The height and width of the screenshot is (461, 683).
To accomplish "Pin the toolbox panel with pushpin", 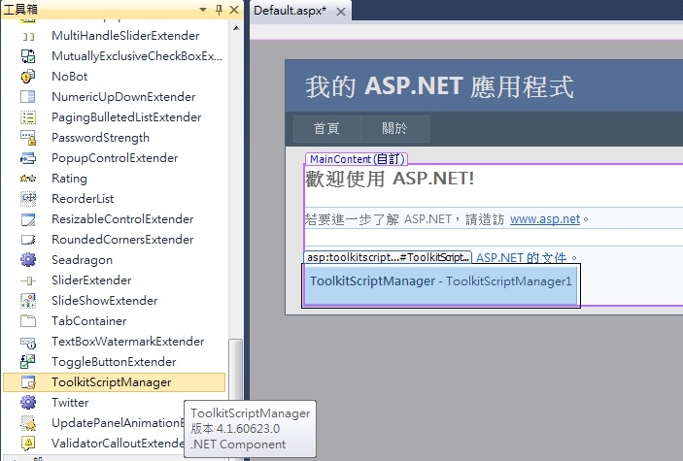I will pos(220,10).
